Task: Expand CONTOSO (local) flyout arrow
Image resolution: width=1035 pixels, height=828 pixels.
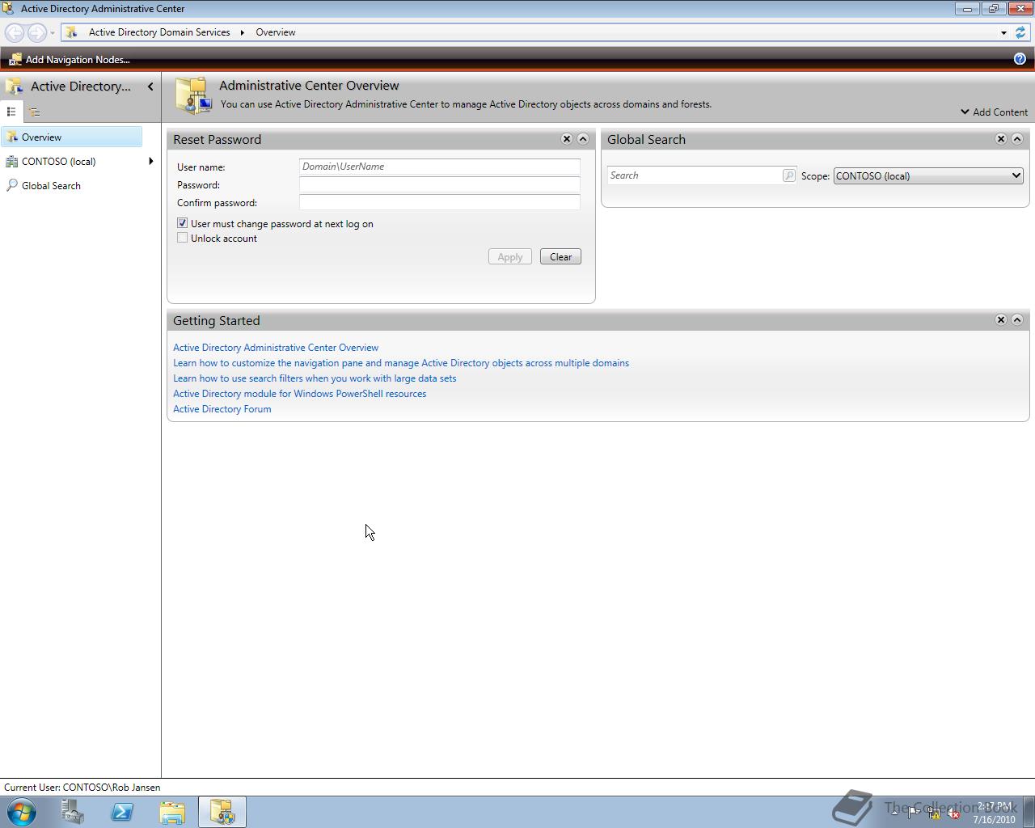Action: coord(151,162)
